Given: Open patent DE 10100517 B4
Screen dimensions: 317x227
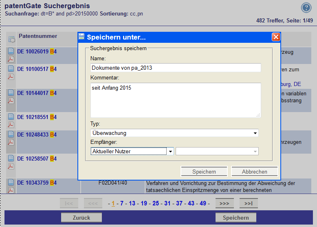Looking at the screenshot, I should (x=37, y=69).
